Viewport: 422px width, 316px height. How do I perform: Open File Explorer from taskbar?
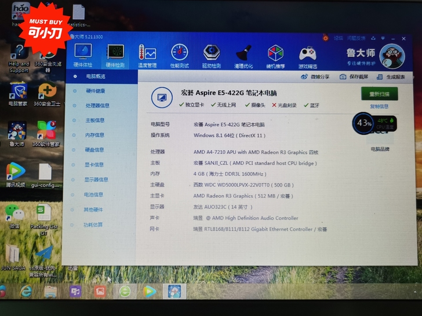point(50,292)
